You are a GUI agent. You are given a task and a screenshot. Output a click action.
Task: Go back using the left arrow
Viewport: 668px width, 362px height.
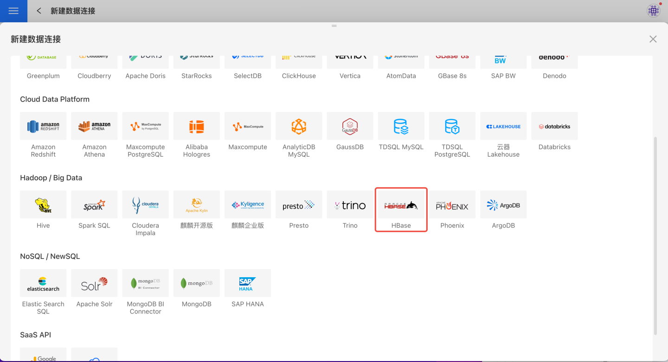point(39,11)
